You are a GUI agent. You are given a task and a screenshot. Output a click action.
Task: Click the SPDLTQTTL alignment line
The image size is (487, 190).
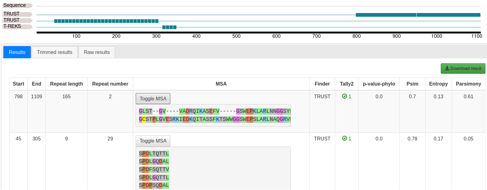click(x=154, y=153)
